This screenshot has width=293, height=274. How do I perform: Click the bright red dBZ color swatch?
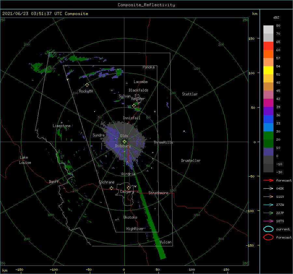point(268,46)
